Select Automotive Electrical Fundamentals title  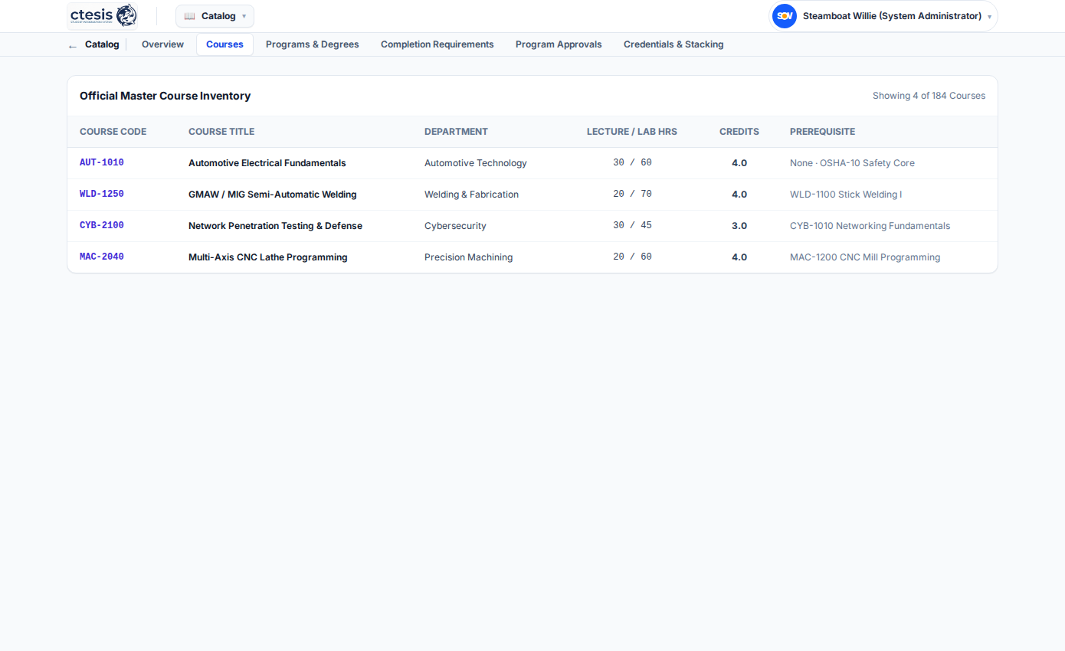pos(267,163)
